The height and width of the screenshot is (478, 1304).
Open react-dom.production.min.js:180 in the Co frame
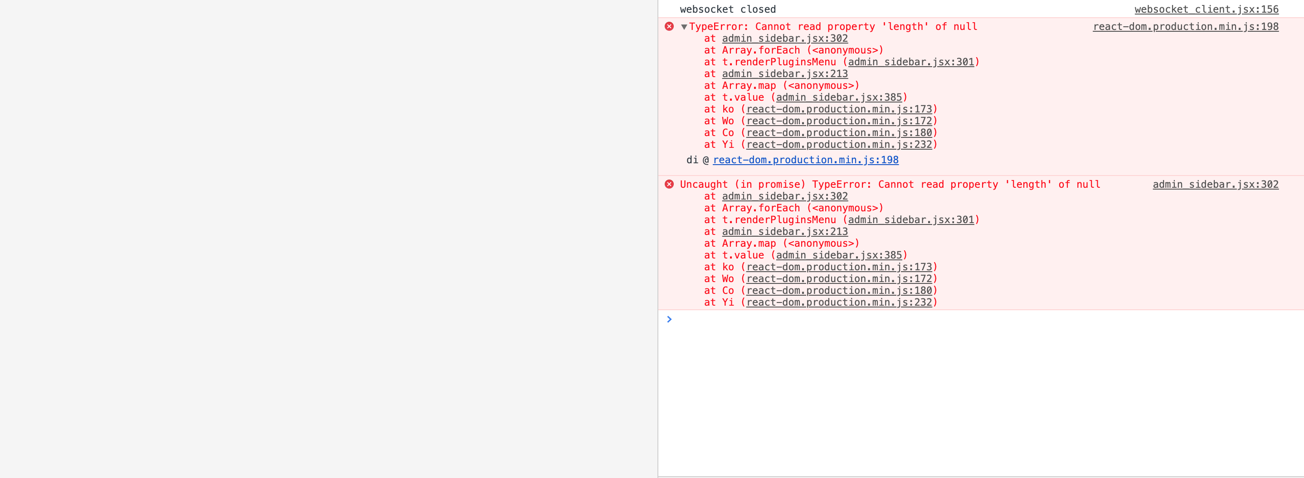[x=840, y=132]
